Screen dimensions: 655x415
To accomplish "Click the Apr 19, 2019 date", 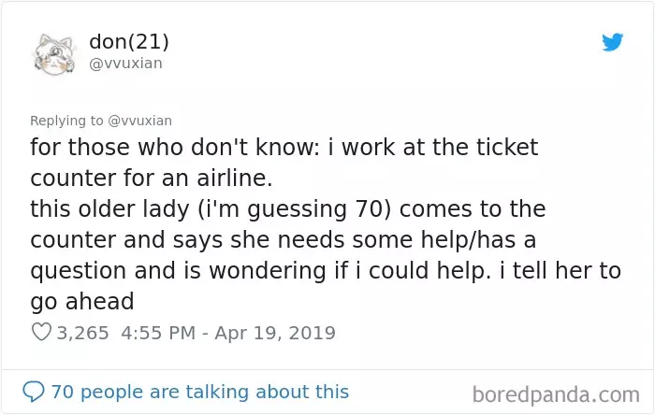I will [x=275, y=333].
